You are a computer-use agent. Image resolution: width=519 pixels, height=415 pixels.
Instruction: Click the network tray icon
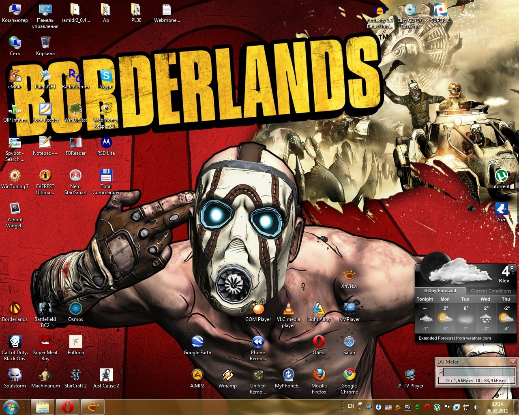tap(466, 407)
